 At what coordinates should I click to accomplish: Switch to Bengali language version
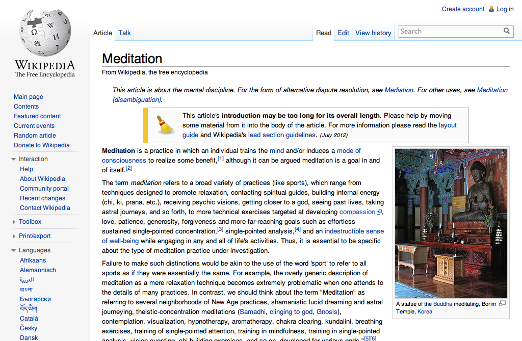[x=26, y=290]
